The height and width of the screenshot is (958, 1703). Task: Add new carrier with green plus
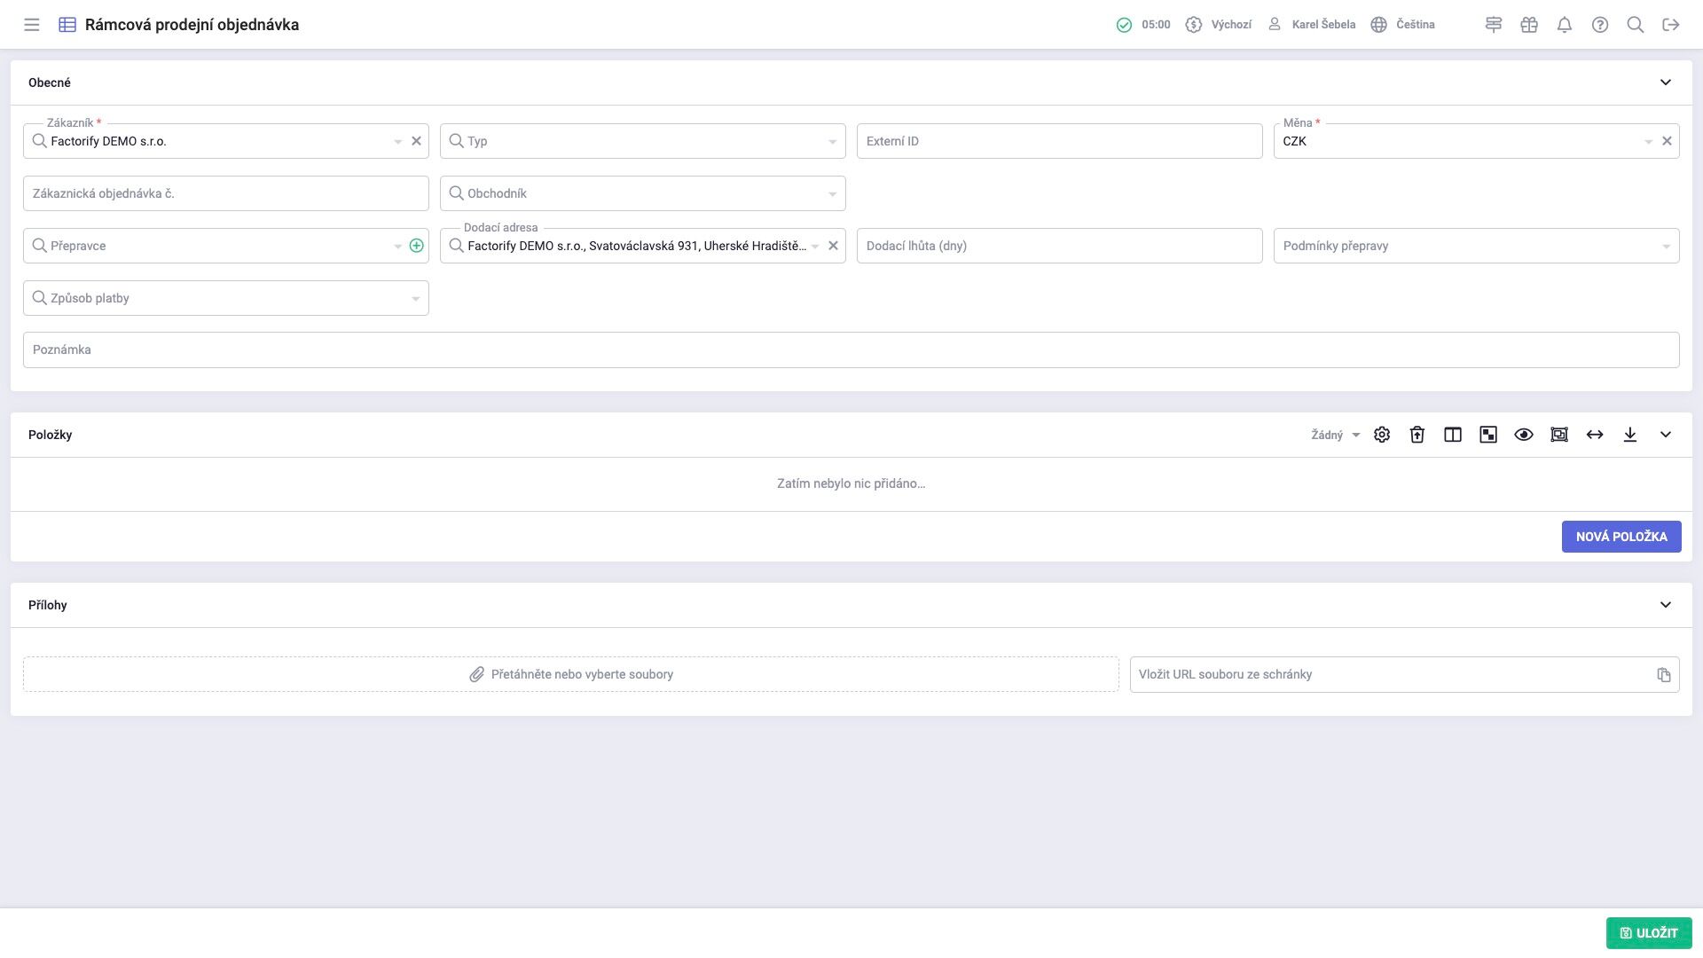[x=416, y=246]
